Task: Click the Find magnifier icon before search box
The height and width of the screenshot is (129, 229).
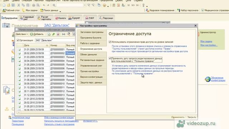Action: 54,5
